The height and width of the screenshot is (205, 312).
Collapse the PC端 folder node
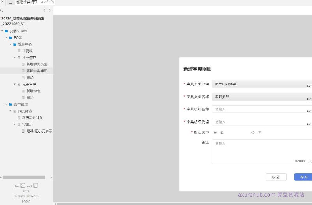point(6,37)
